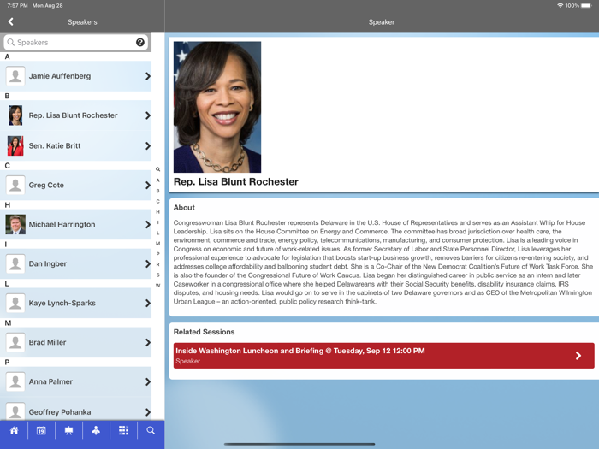599x449 pixels.
Task: Go back using the header arrow
Action: 10,21
